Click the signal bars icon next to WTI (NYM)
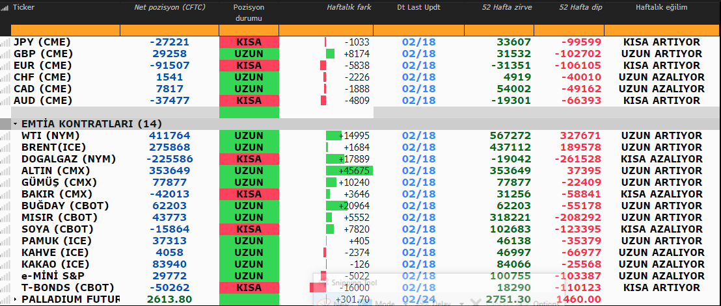The image size is (721, 306). (x=6, y=136)
